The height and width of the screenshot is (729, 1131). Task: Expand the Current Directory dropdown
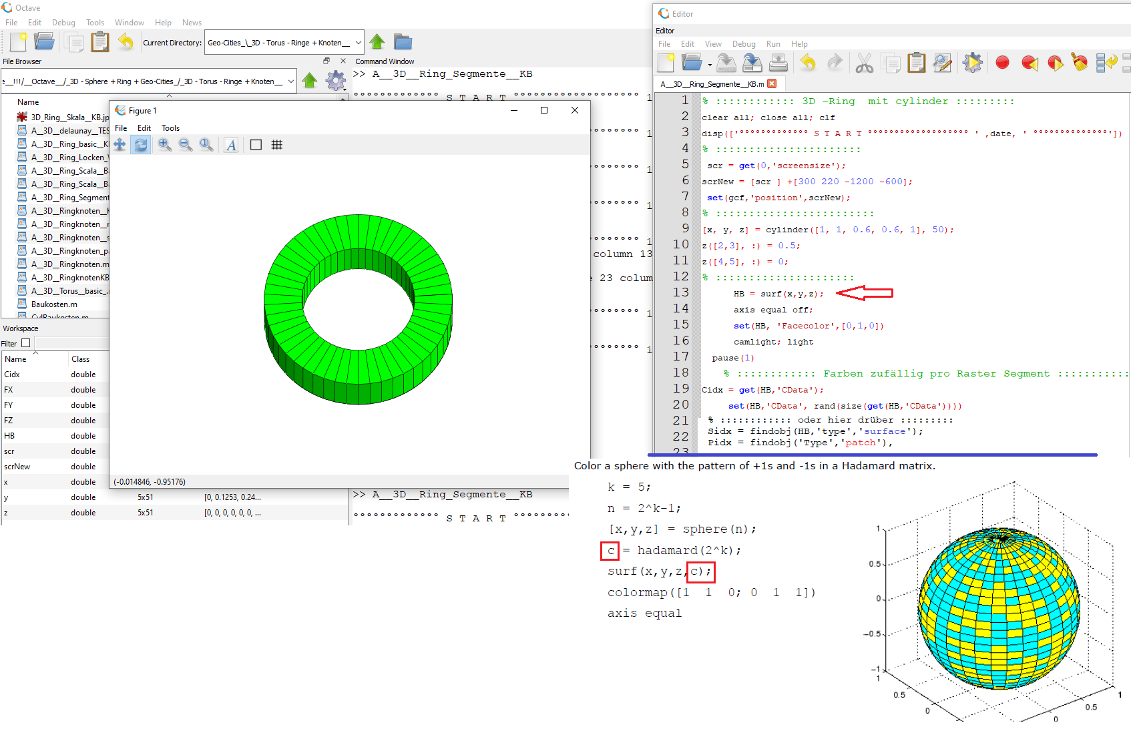(358, 43)
